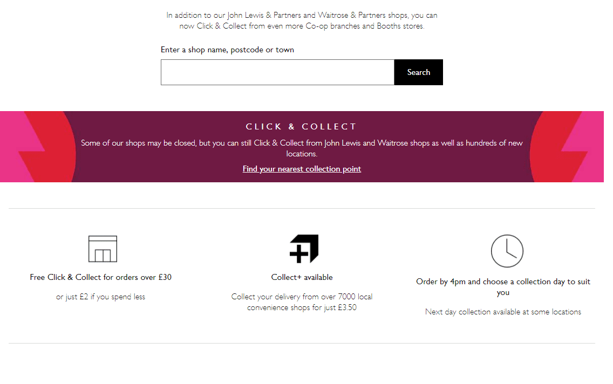Viewport: 613px width, 384px height.
Task: Click the or just £2 if you spend less text
Action: 100,296
